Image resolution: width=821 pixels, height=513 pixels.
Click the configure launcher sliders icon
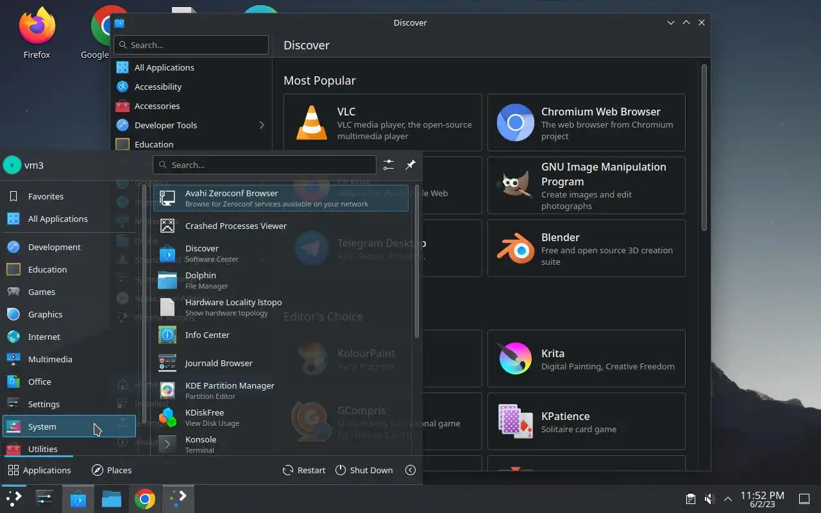point(389,165)
